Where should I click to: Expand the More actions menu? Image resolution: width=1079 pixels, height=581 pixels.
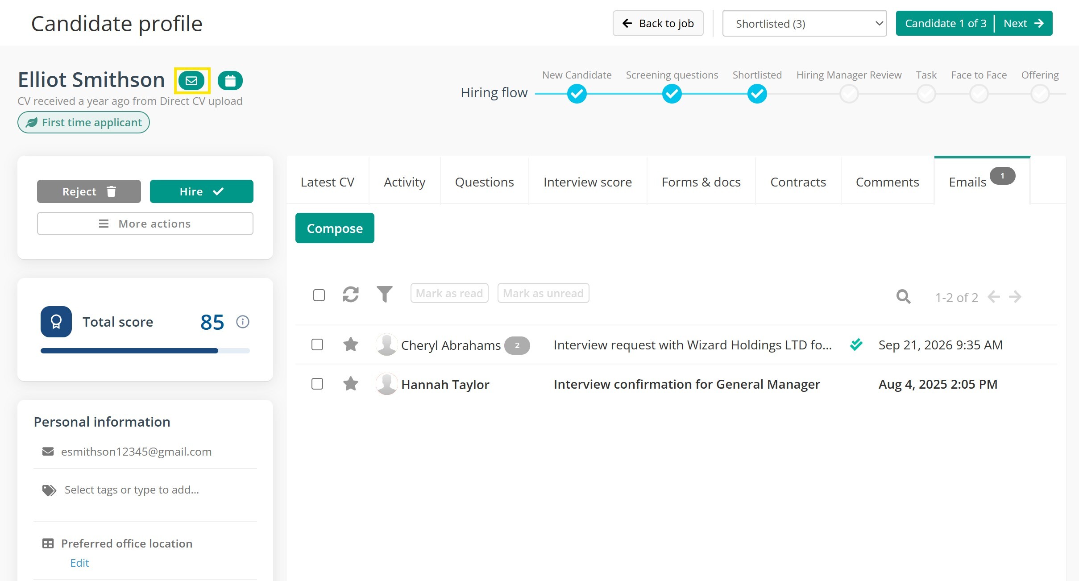[x=145, y=224]
